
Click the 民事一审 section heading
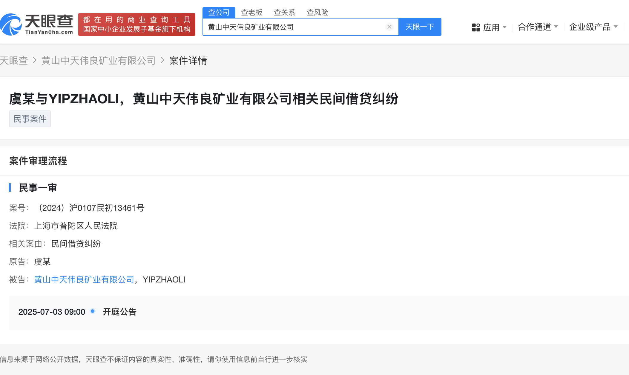click(x=38, y=188)
